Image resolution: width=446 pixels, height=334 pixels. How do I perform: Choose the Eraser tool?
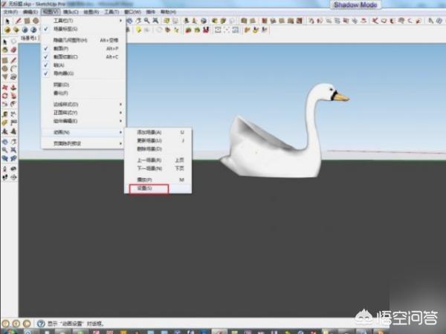[13, 50]
